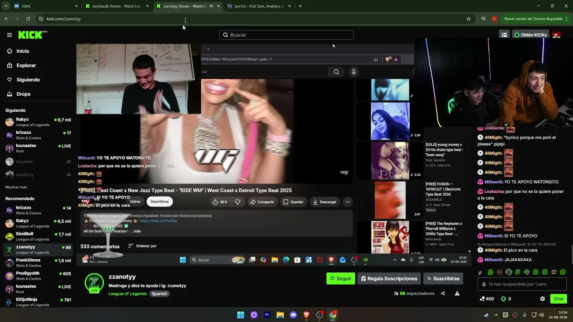
Task: Open Chrome from the taskbar
Action: click(333, 315)
